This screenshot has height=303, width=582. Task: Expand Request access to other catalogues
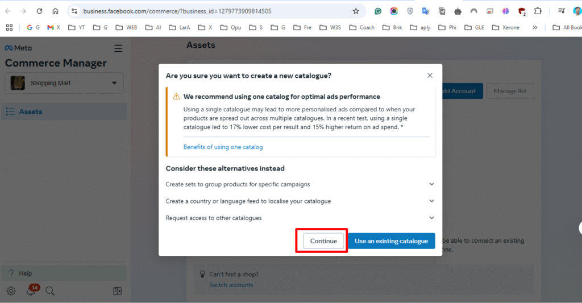(x=300, y=218)
